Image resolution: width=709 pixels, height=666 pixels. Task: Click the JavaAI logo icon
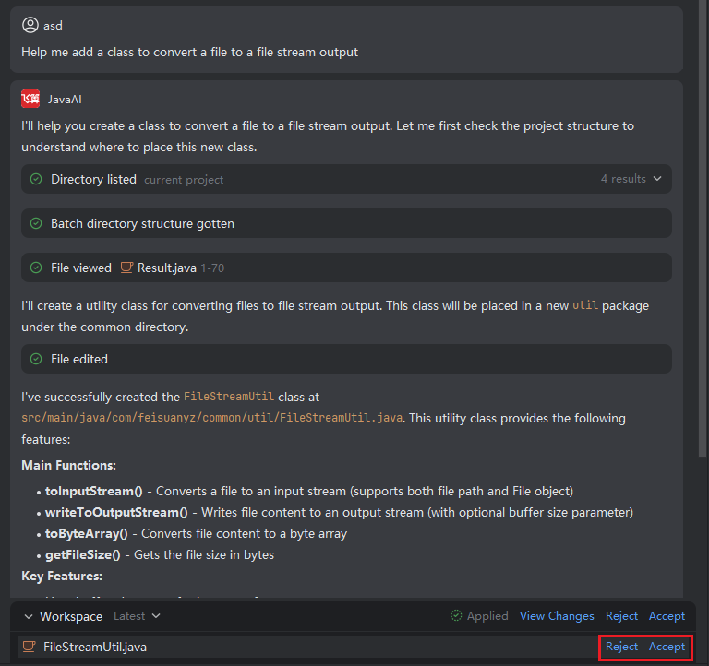pyautogui.click(x=30, y=99)
